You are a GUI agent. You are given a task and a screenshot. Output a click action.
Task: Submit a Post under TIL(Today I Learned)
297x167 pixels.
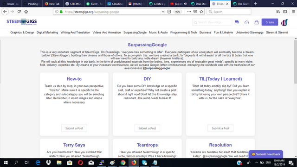point(220,128)
